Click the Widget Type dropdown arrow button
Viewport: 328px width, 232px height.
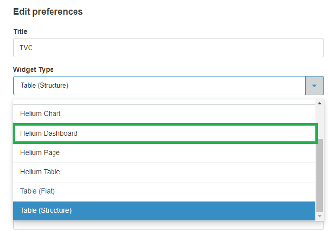point(314,86)
